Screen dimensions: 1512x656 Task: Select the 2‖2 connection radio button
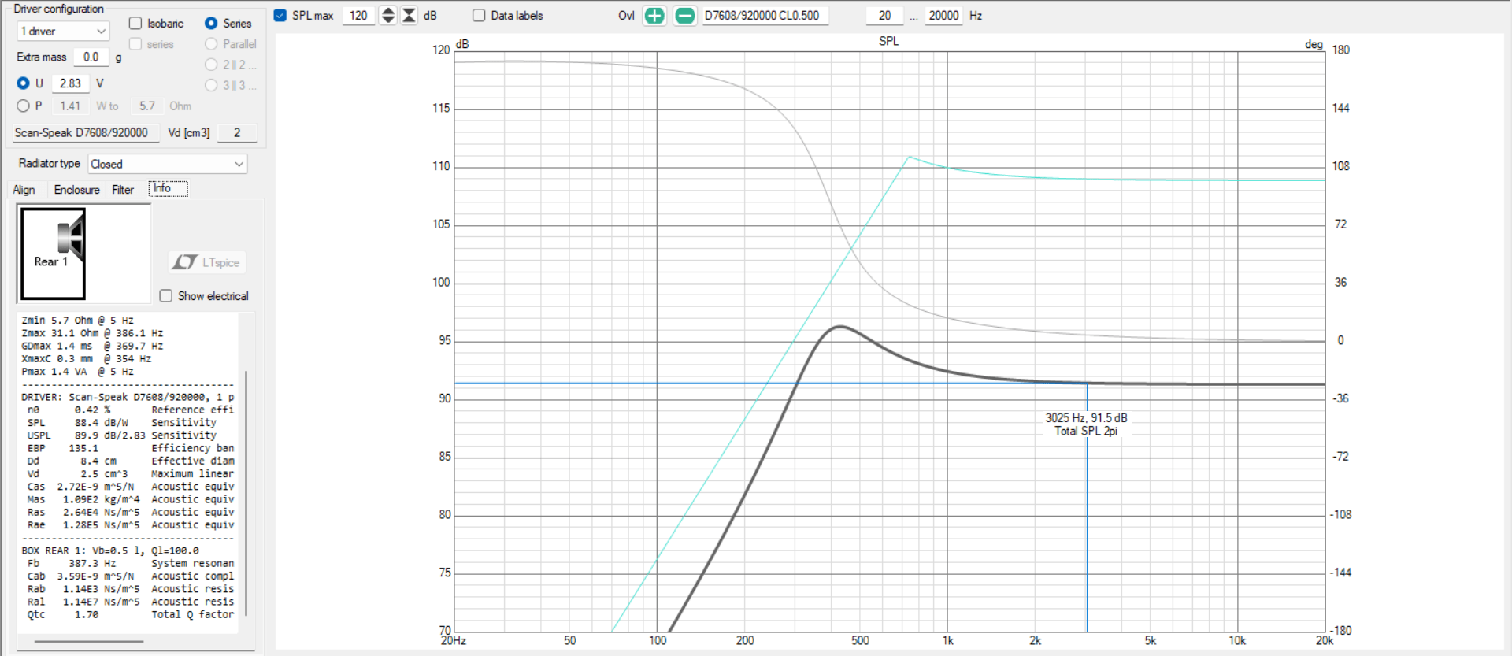coord(211,65)
